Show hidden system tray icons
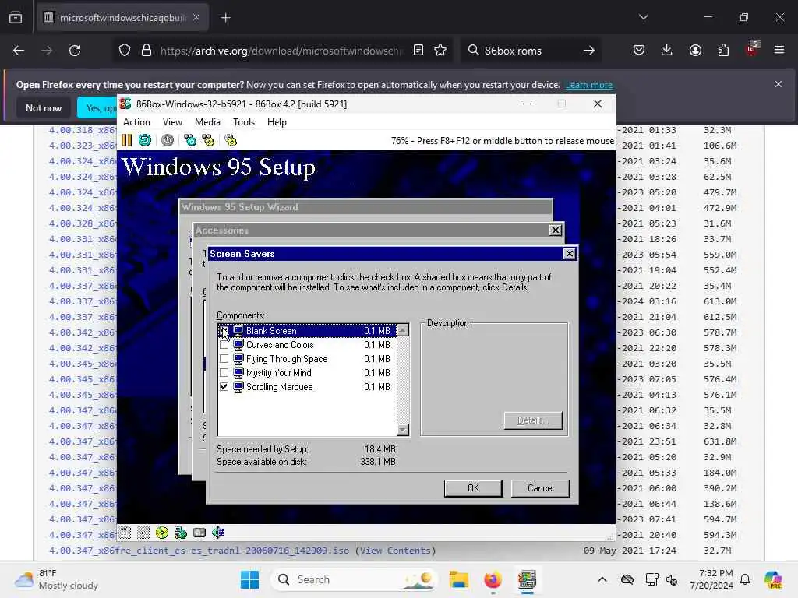 pyautogui.click(x=602, y=579)
